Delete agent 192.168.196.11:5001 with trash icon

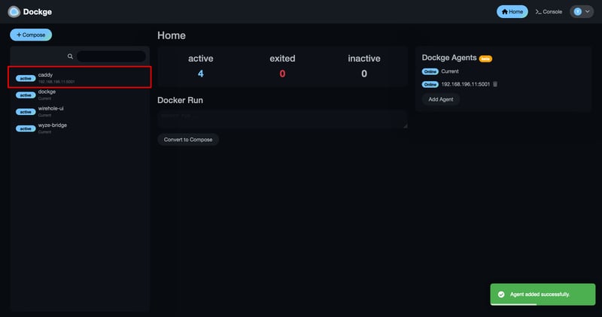tap(495, 84)
